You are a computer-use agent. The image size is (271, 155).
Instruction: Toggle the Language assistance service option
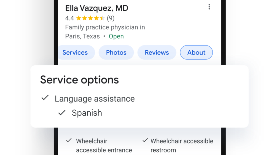click(x=94, y=98)
